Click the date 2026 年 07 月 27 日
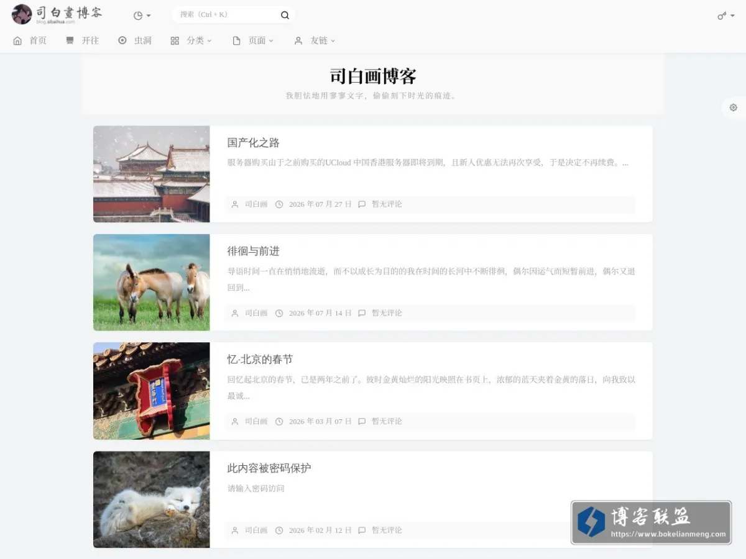The width and height of the screenshot is (746, 559). pyautogui.click(x=320, y=204)
